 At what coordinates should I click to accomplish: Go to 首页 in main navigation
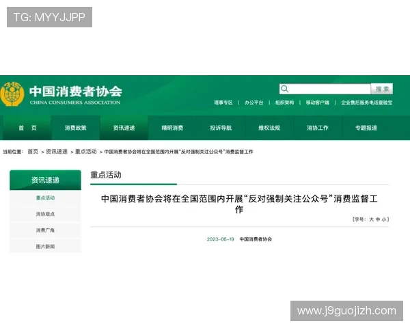click(27, 128)
